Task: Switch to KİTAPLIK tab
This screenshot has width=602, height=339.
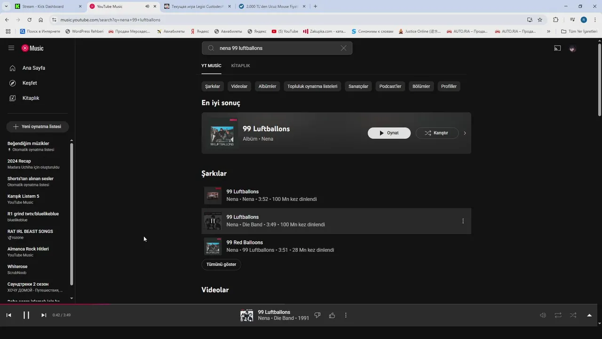Action: [240, 66]
